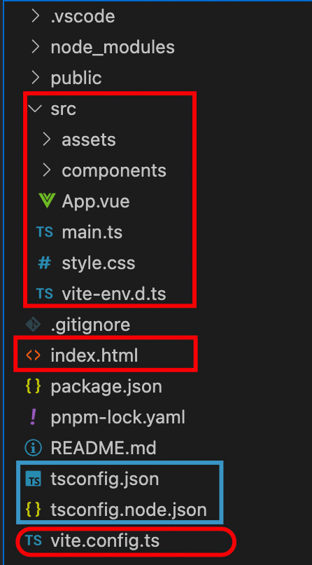This screenshot has width=312, height=565.
Task: Select the pnpm-lock.yaml file entry
Action: pyautogui.click(x=118, y=418)
